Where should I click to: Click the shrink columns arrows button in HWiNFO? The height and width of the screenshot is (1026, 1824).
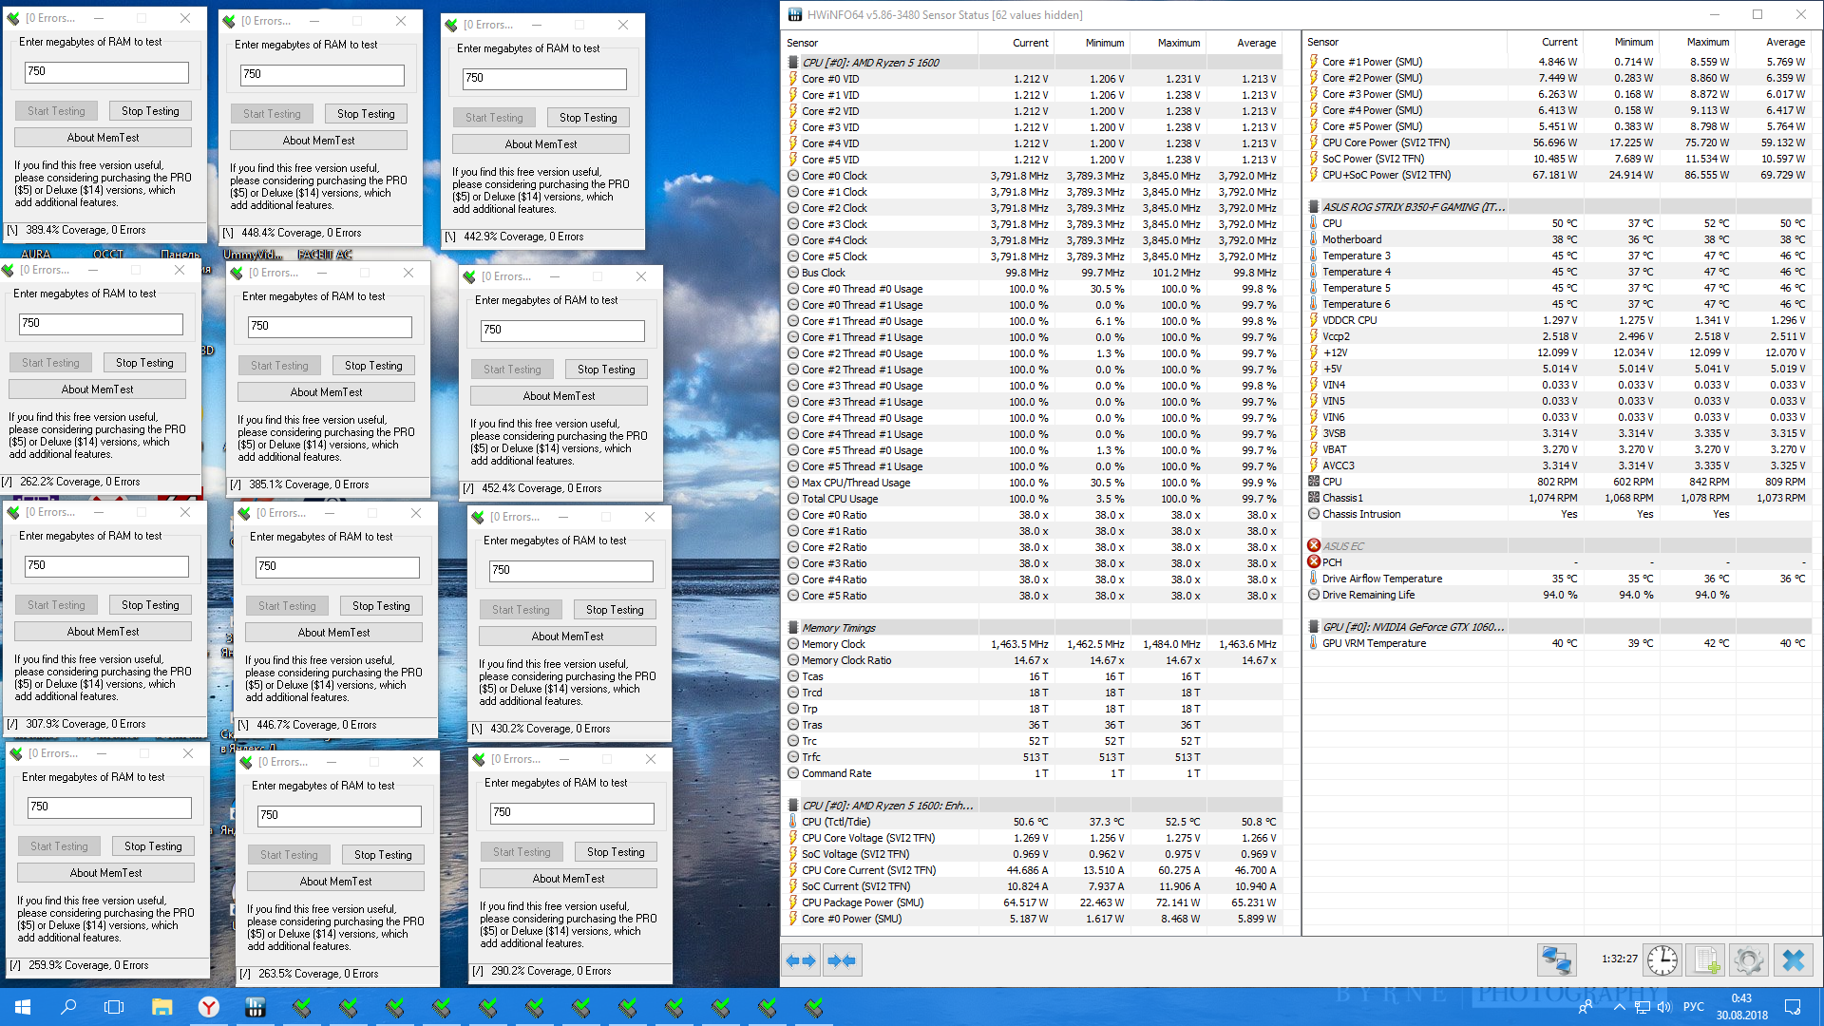pos(842,960)
